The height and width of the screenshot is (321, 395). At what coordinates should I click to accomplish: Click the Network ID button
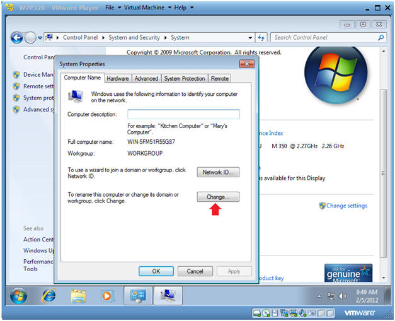tap(218, 172)
